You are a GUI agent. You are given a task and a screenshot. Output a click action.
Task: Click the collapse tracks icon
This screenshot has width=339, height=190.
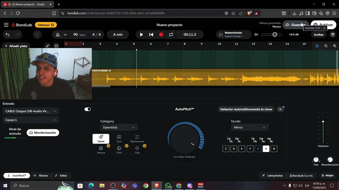point(56,46)
